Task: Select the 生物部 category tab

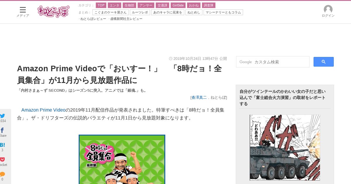Action: [x=129, y=5]
